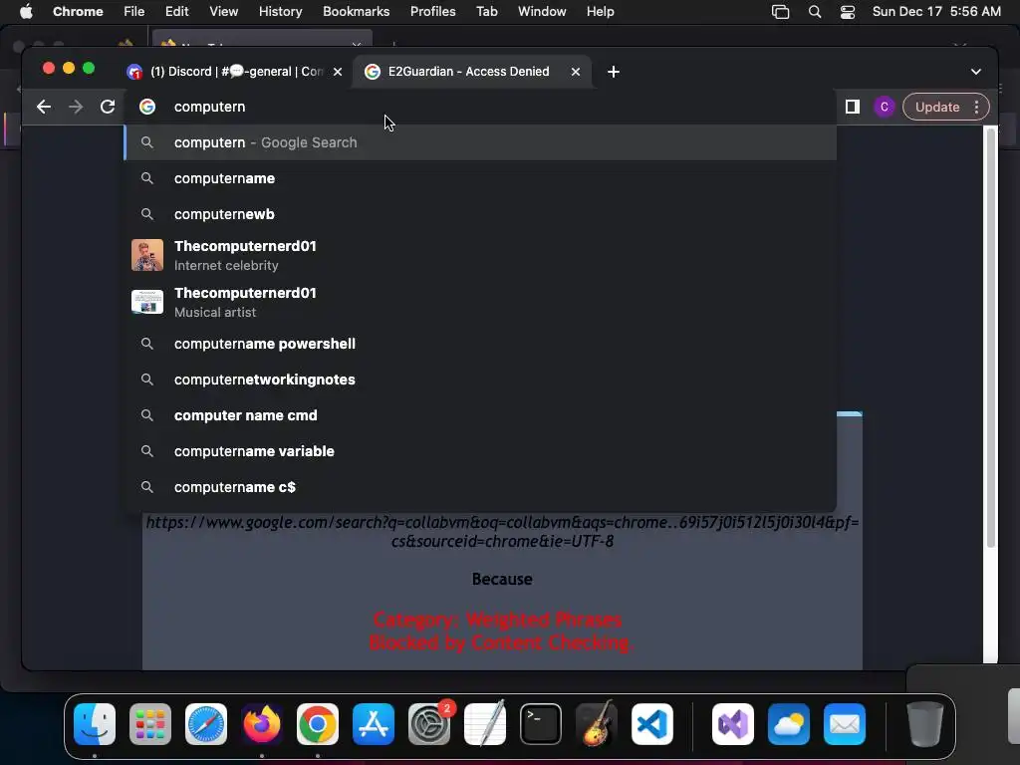Viewport: 1020px width, 765px height.
Task: Click the Musical artist thumbnail image
Action: click(x=147, y=302)
